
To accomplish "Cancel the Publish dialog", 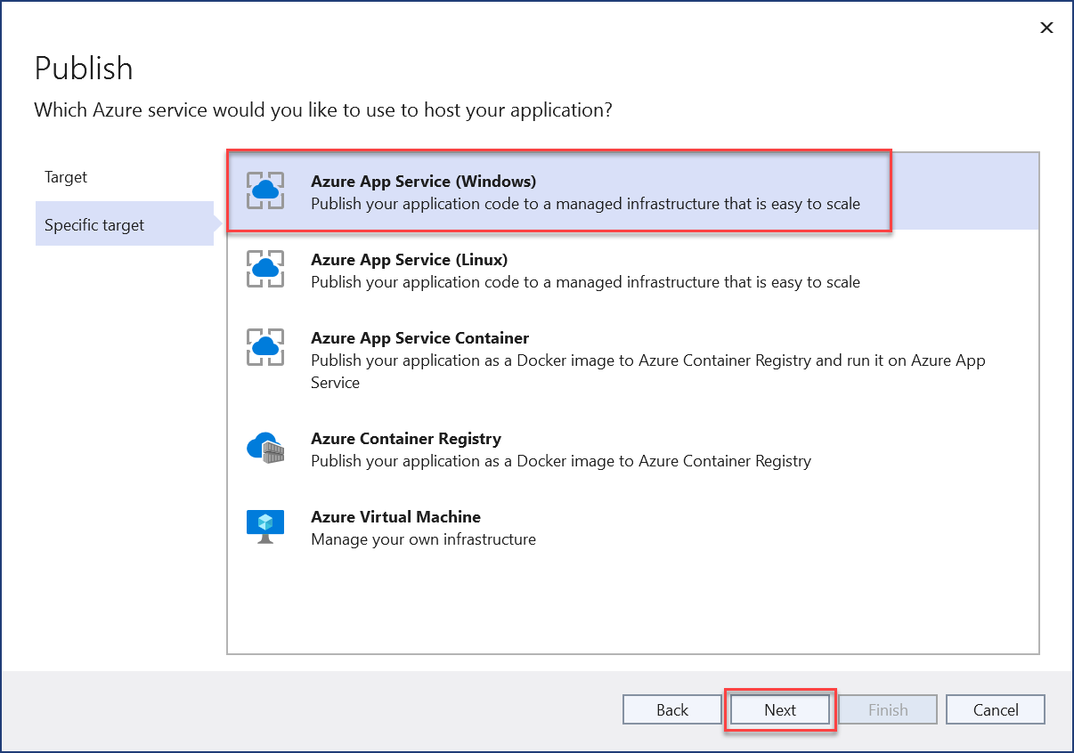I will [996, 709].
